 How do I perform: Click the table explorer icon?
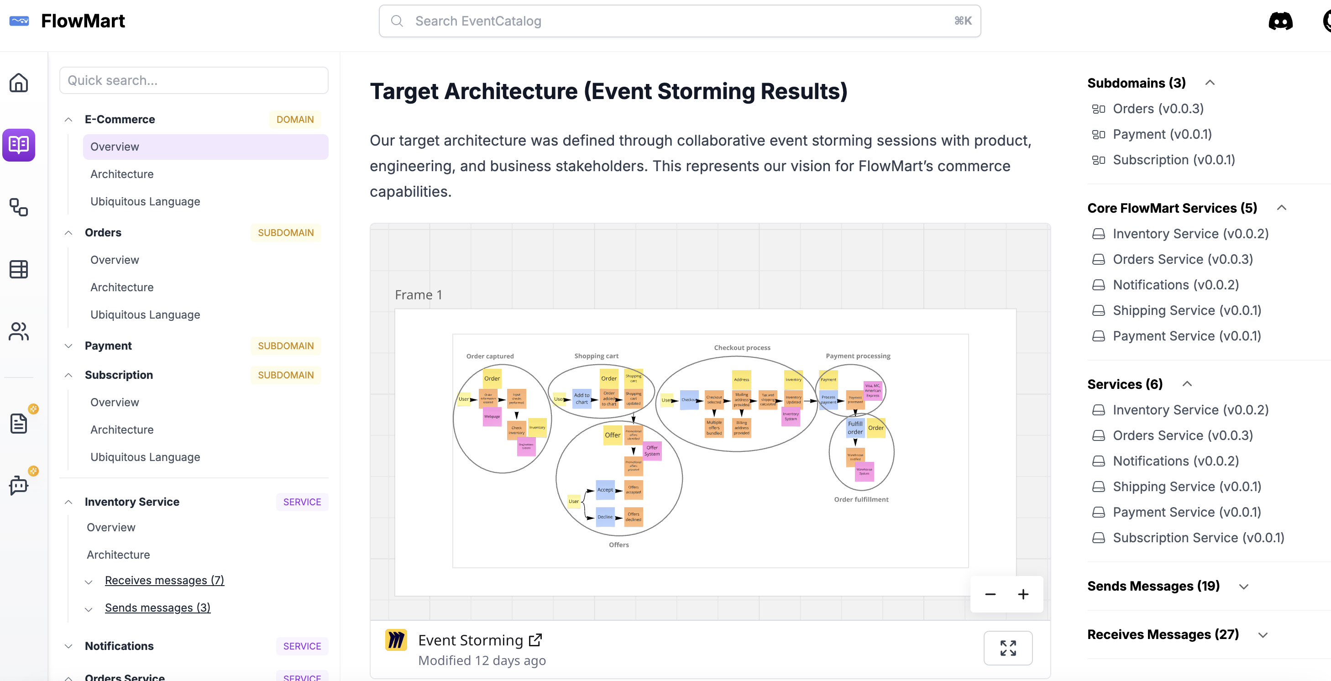[19, 269]
